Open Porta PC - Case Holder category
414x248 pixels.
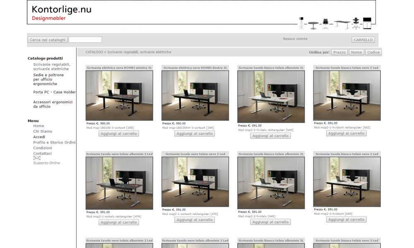pyautogui.click(x=54, y=92)
